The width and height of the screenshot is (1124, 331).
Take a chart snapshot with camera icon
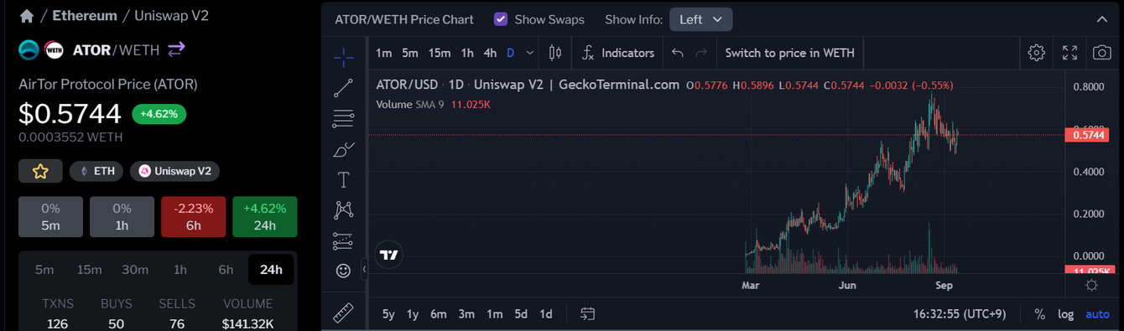(x=1101, y=53)
